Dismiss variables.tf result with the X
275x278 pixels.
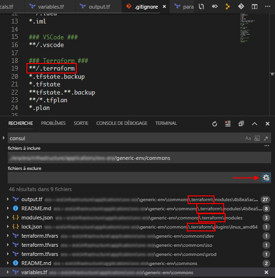point(266,272)
